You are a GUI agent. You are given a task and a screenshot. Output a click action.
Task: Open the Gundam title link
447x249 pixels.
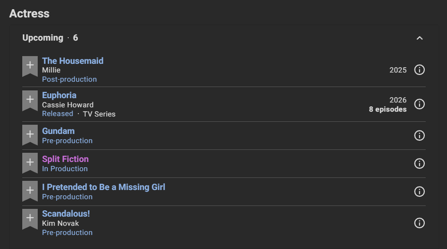[x=59, y=131]
